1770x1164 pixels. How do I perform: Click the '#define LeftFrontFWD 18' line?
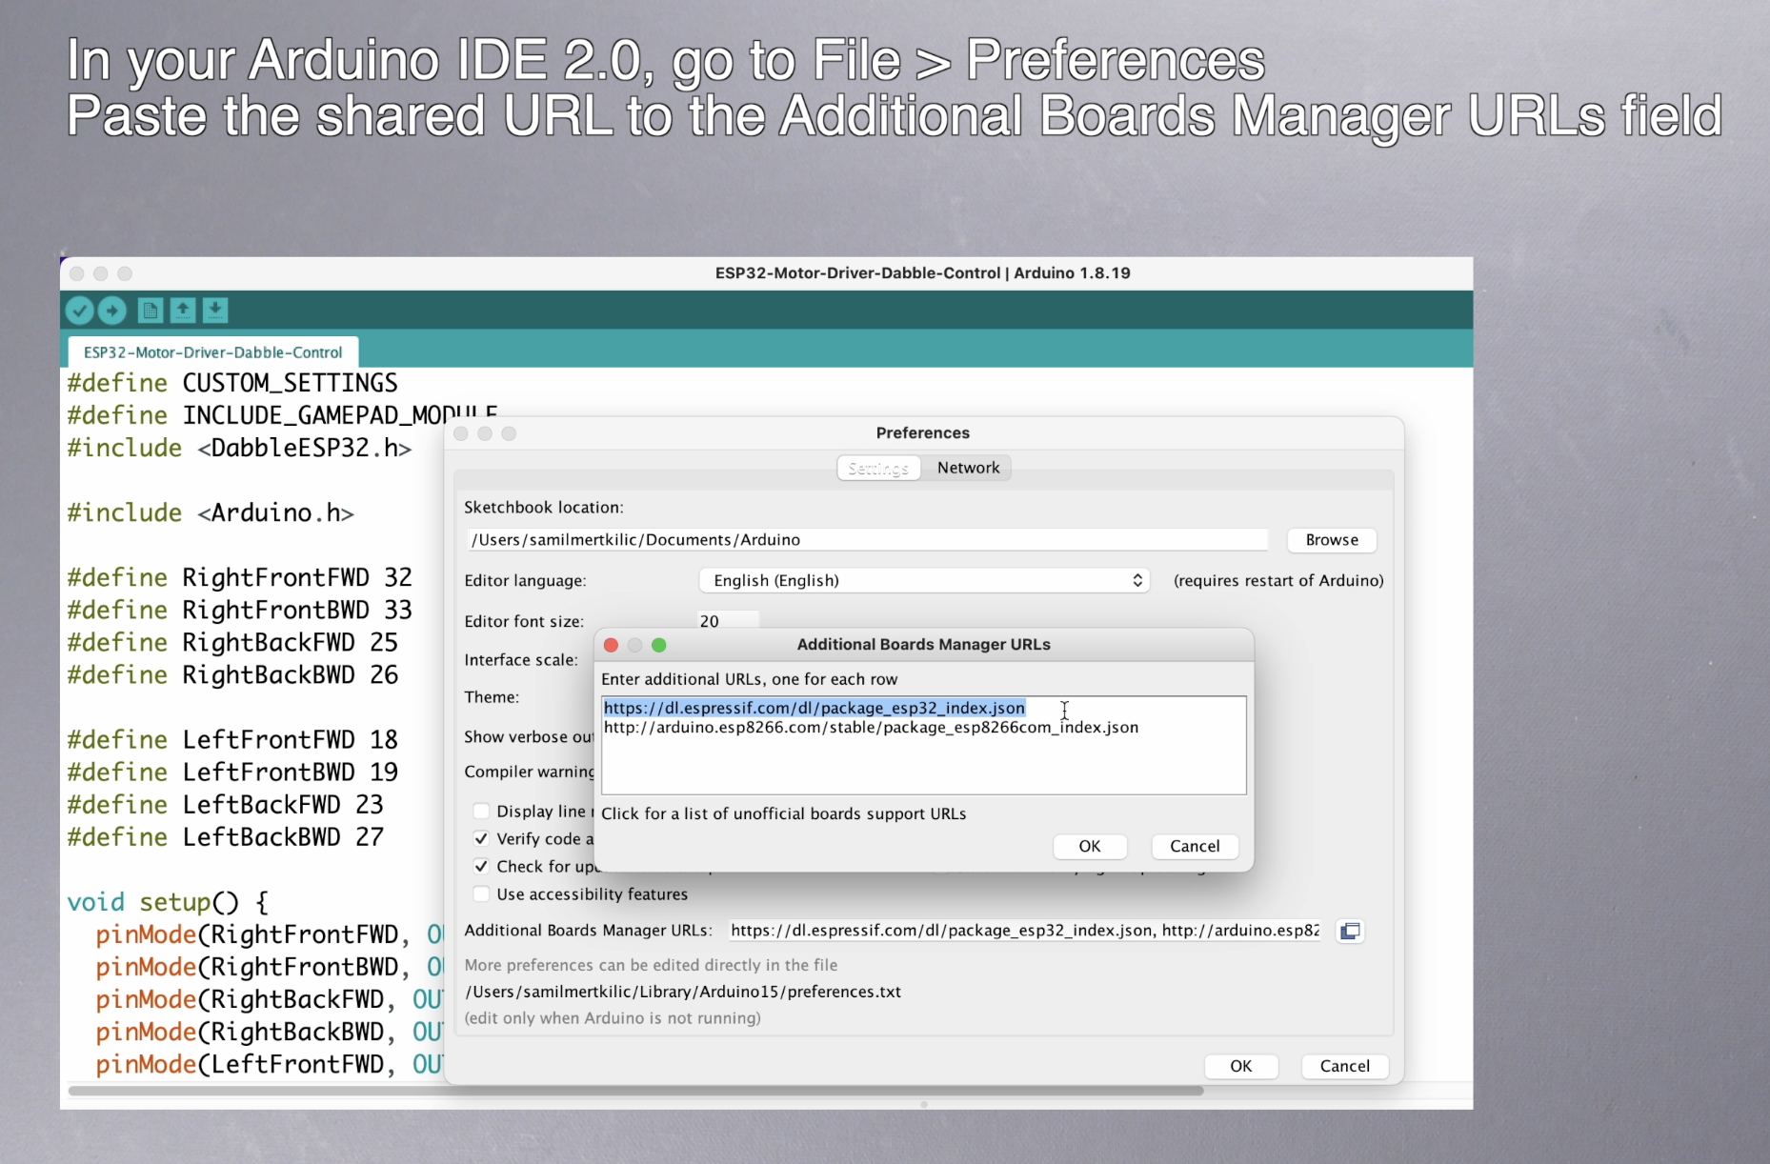coord(232,739)
